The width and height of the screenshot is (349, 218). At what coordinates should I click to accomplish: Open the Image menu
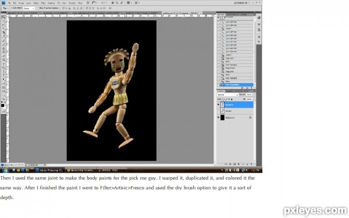tap(21, 3)
